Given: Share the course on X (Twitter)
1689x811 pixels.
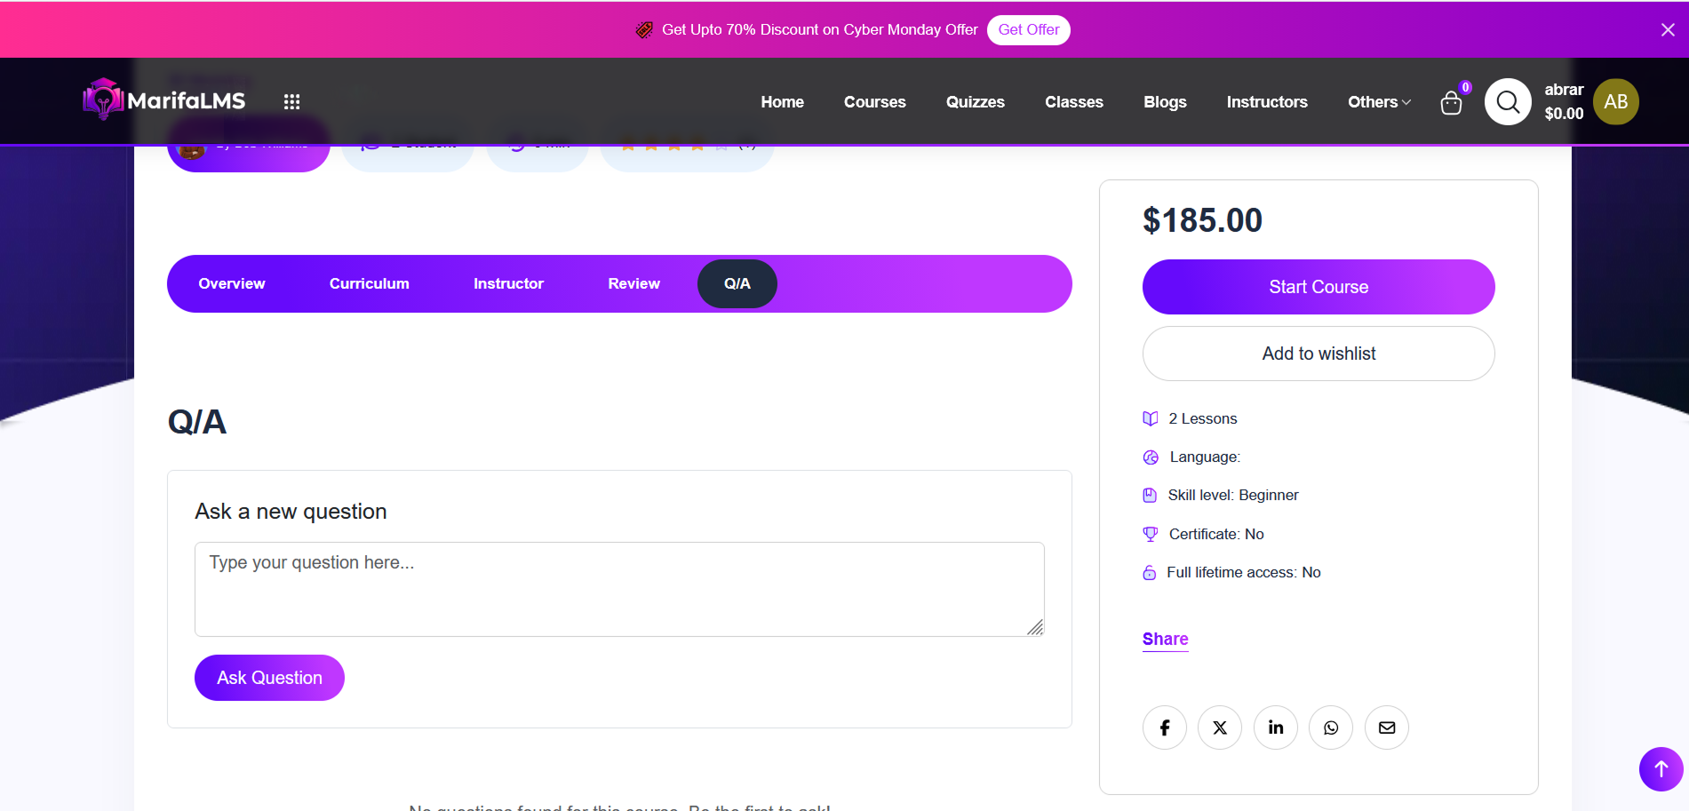Looking at the screenshot, I should coord(1220,728).
